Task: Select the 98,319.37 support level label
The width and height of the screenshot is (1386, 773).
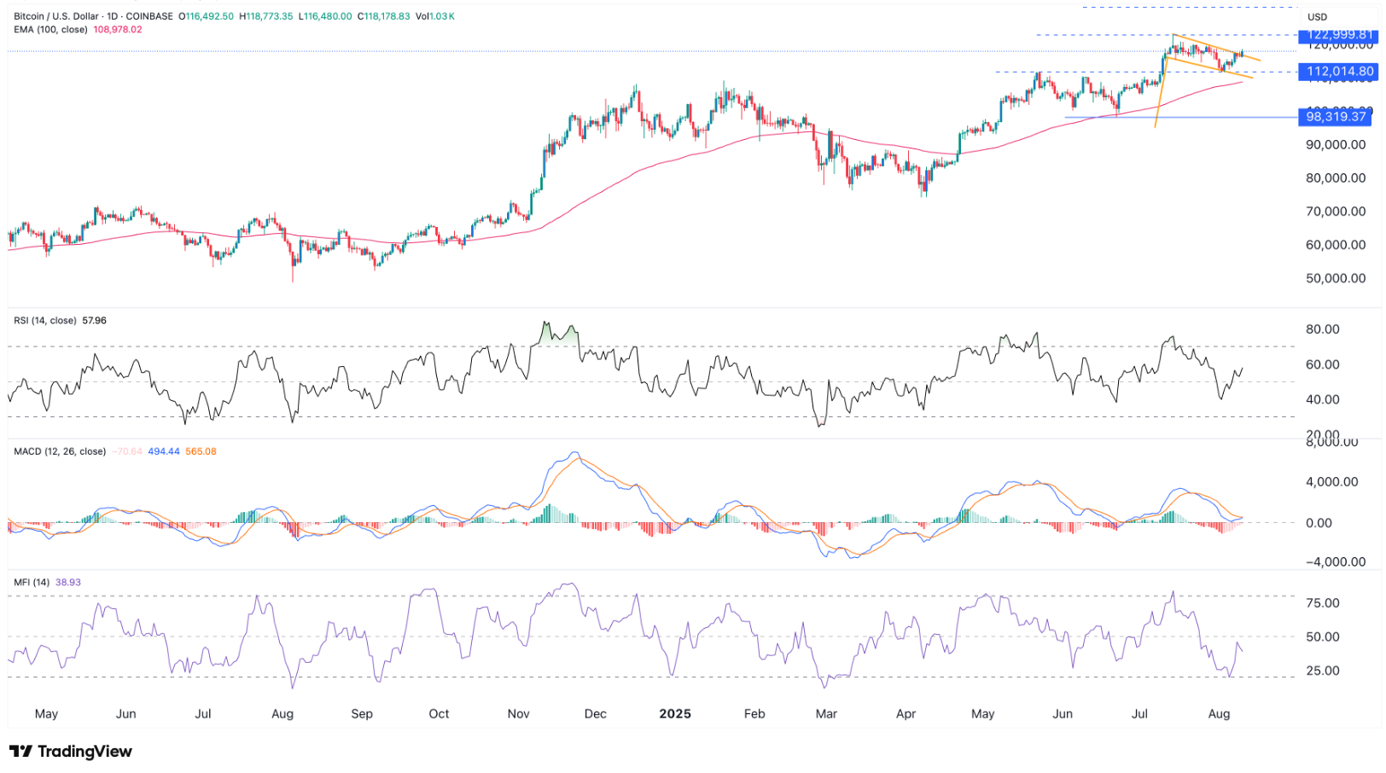Action: coord(1336,117)
